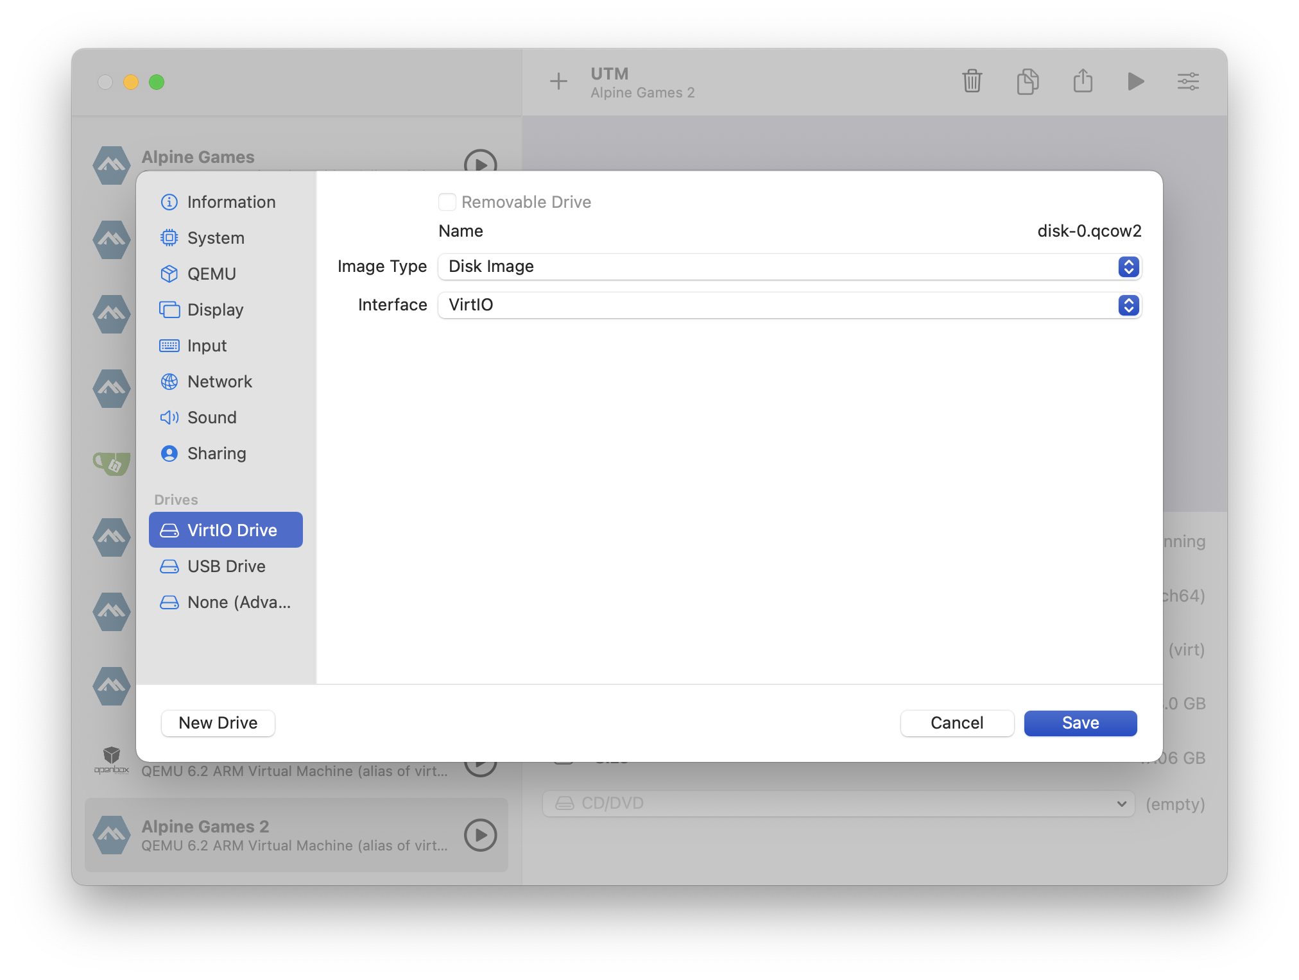Select the USB Drive in the Drives list
Screen dimensions: 1299x980
[x=226, y=566]
